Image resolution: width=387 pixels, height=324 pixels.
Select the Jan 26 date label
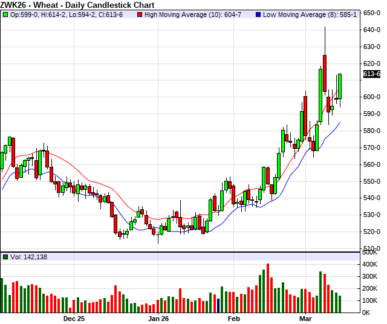coord(158,318)
